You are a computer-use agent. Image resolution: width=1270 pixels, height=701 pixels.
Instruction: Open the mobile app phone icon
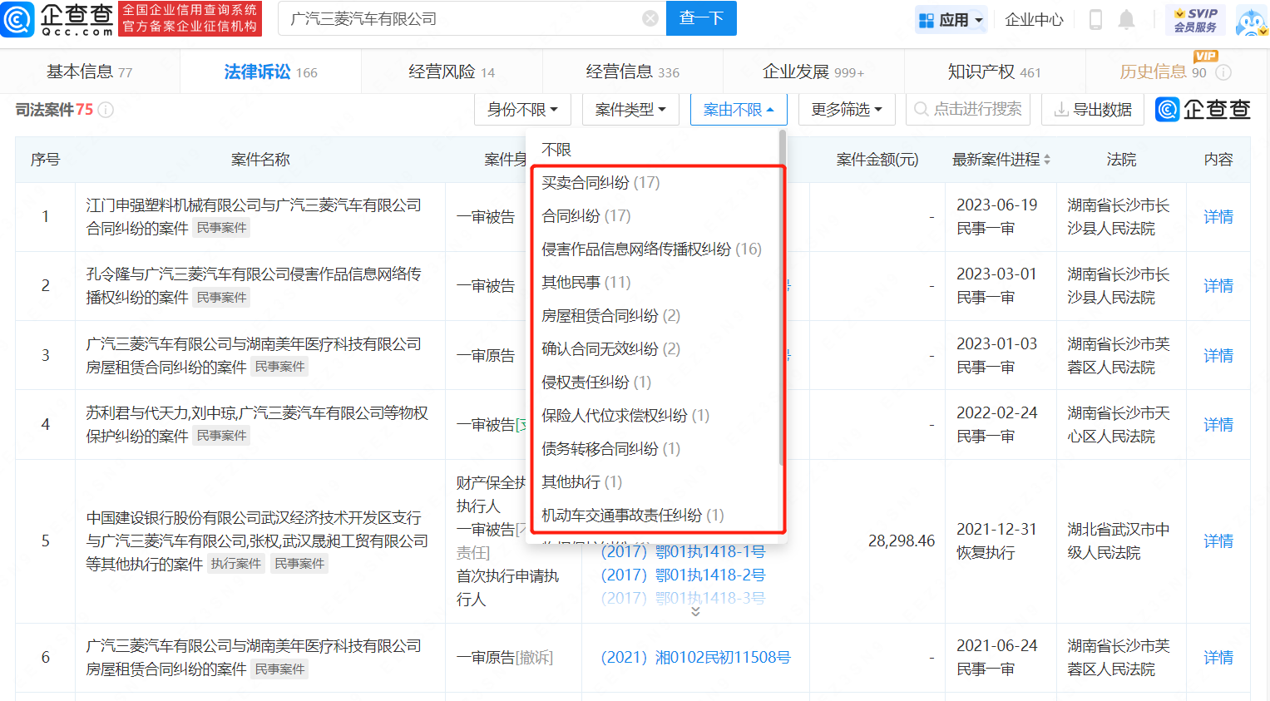click(1095, 19)
